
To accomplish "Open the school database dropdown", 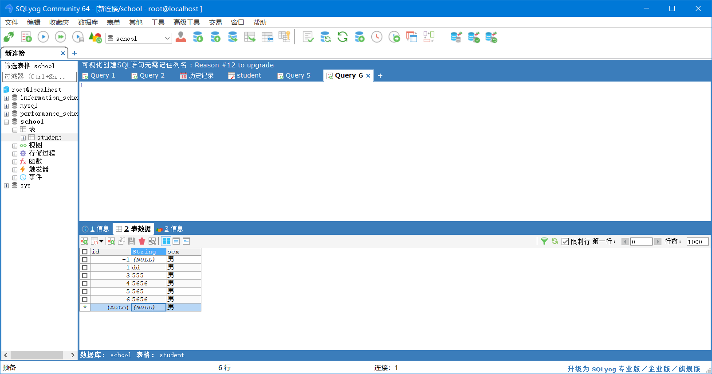I will pyautogui.click(x=167, y=38).
